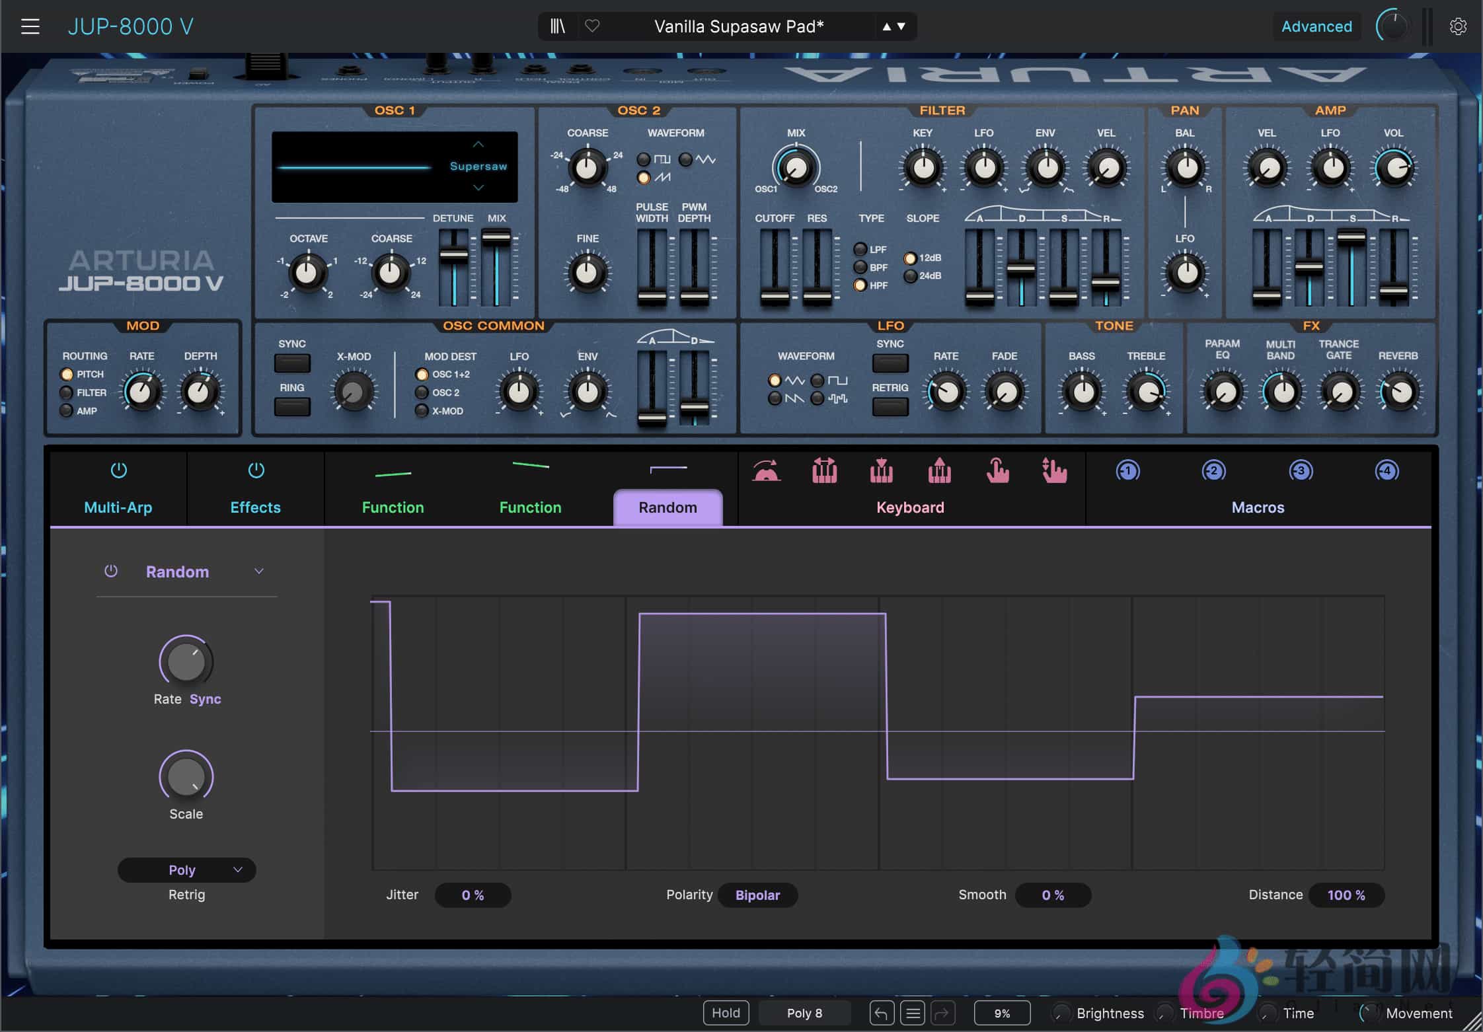Click the Smooth percentage field
Screen dimensions: 1483x1032
click(x=1052, y=895)
